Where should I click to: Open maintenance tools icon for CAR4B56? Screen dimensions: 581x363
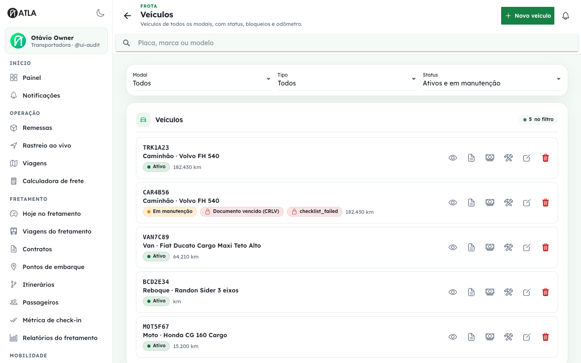pyautogui.click(x=508, y=203)
